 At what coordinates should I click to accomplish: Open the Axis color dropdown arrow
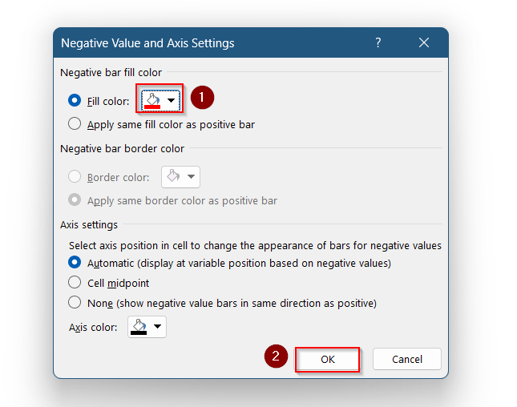pyautogui.click(x=158, y=326)
